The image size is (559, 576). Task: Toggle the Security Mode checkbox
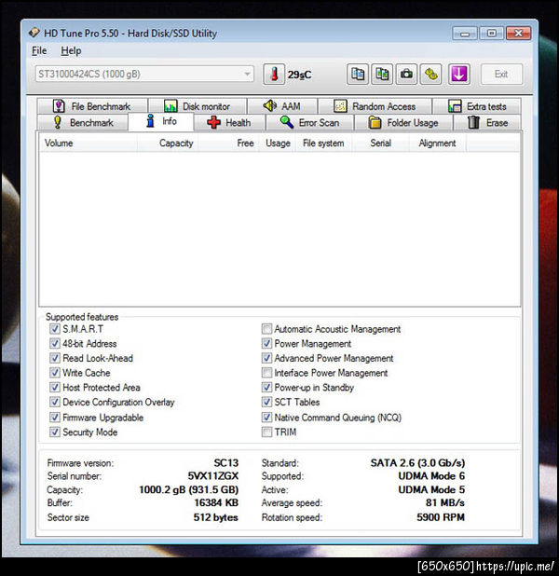pyautogui.click(x=55, y=432)
